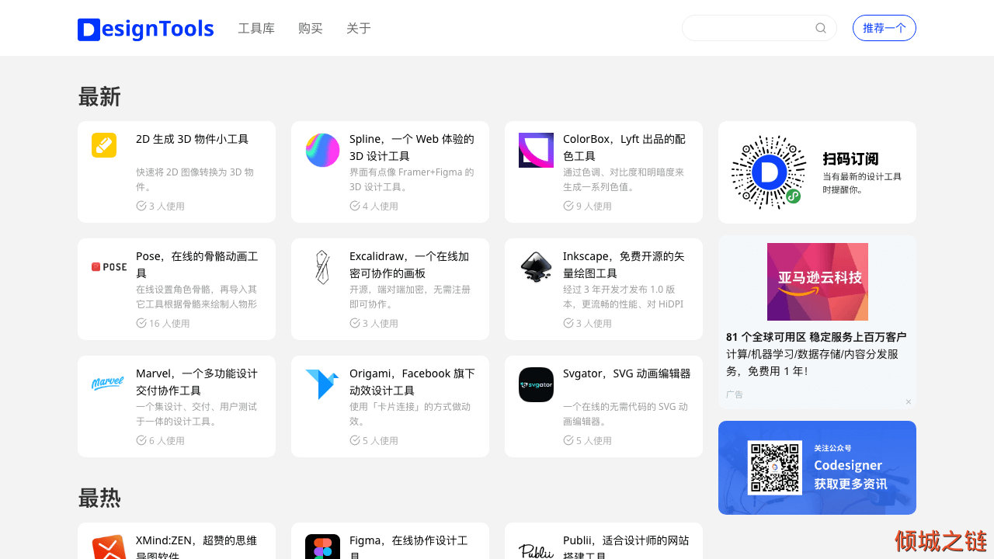Image resolution: width=994 pixels, height=559 pixels.
Task: Click the check icon on the Svgator card
Action: click(x=568, y=440)
